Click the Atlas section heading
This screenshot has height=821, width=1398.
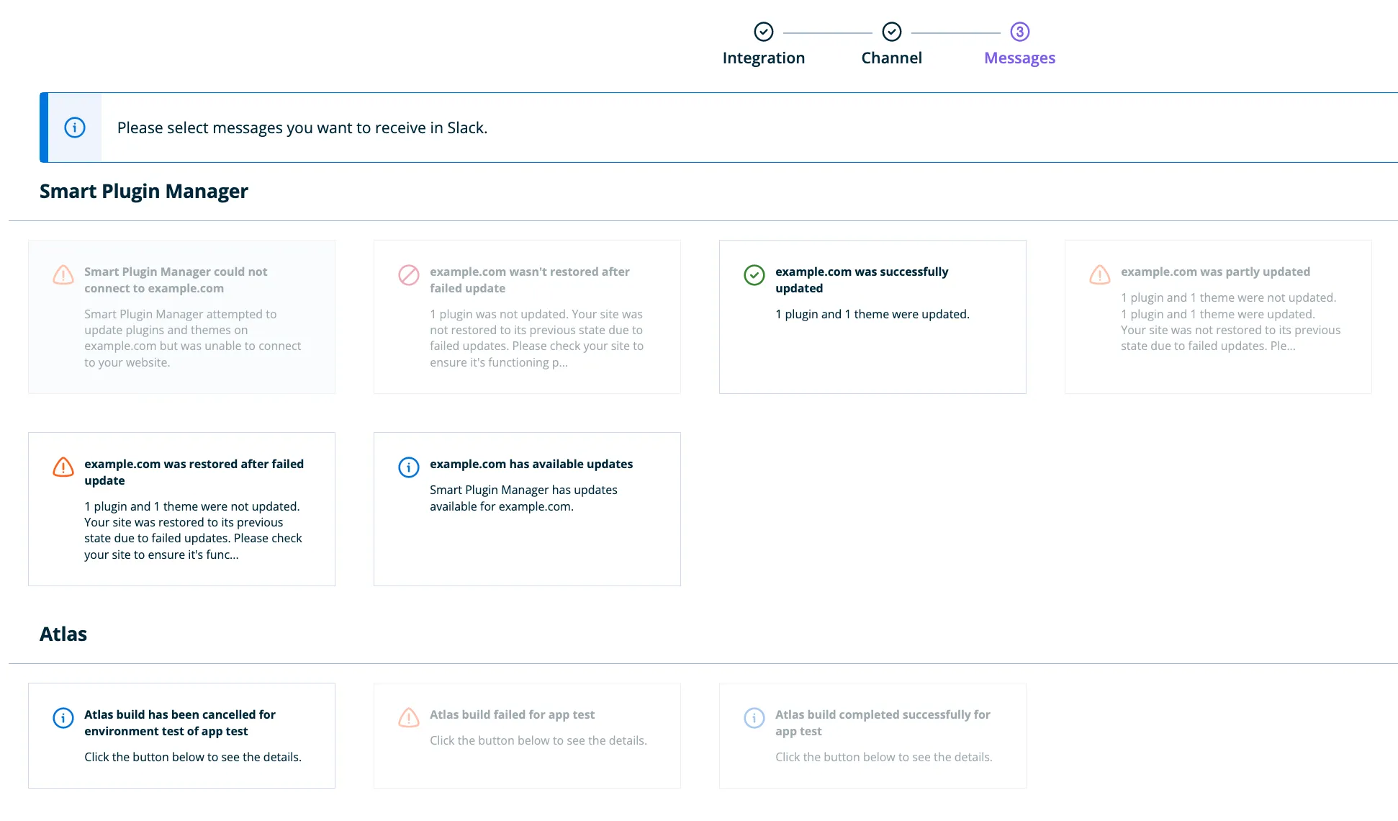63,634
